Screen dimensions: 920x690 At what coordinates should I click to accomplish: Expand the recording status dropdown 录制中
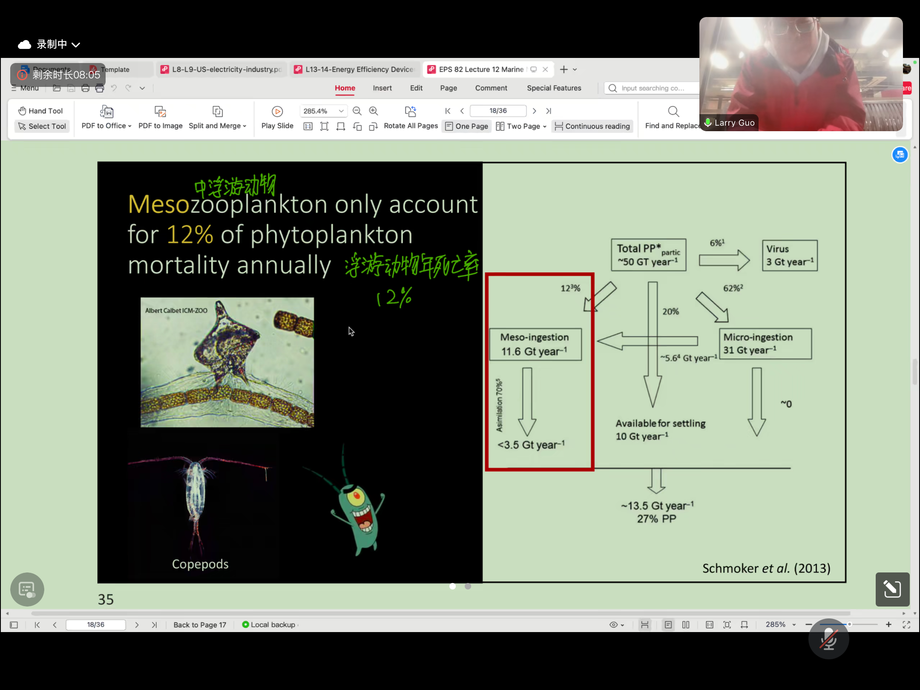pyautogui.click(x=76, y=44)
